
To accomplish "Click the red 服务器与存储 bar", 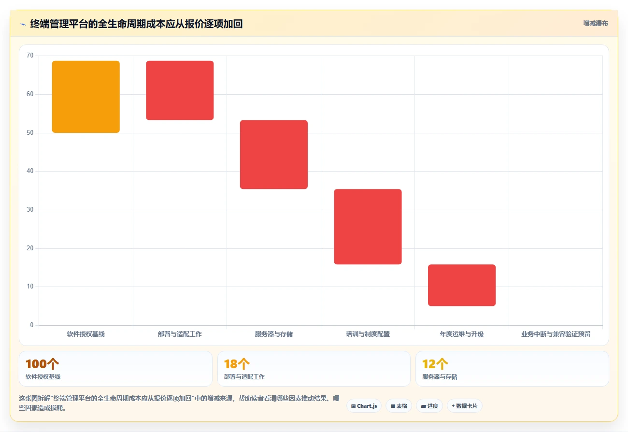I will click(x=274, y=155).
